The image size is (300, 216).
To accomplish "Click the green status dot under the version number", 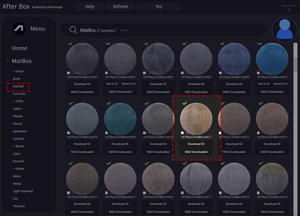I will (289, 10).
